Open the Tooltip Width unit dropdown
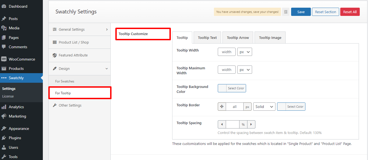This screenshot has width=368, height=160. [x=244, y=52]
